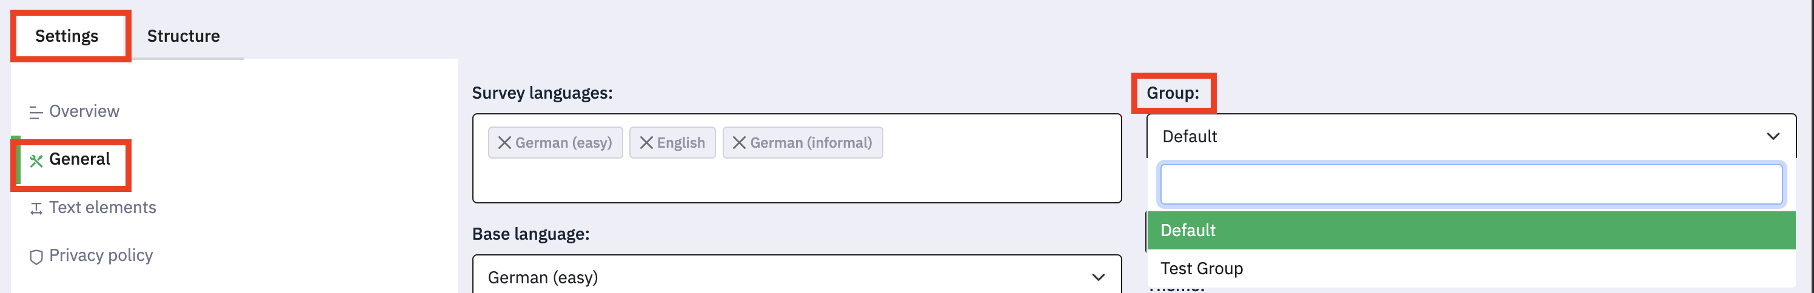Remove the German (informal) language tag
1814x293 pixels.
(738, 143)
